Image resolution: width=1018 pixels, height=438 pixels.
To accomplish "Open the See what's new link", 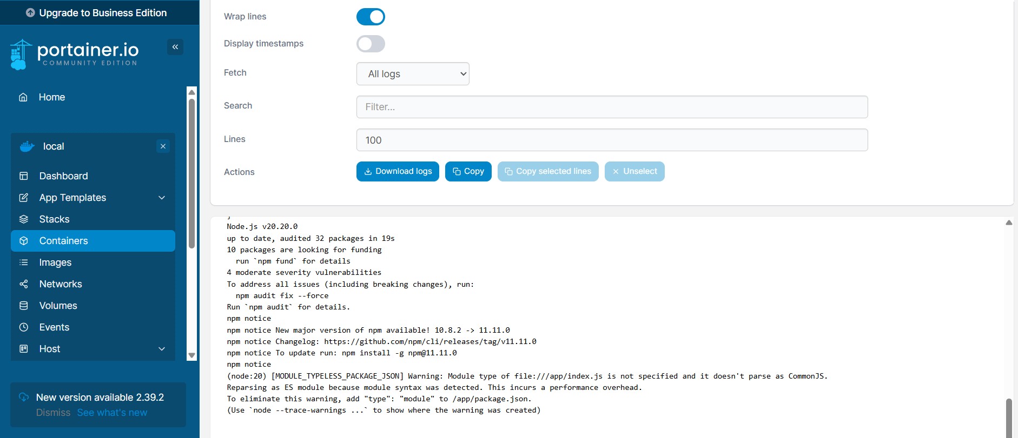I will pyautogui.click(x=112, y=413).
